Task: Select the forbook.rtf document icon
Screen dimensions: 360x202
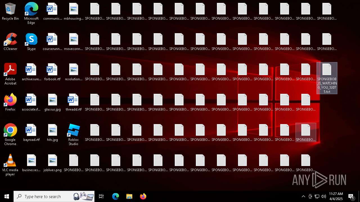Action: (52, 72)
